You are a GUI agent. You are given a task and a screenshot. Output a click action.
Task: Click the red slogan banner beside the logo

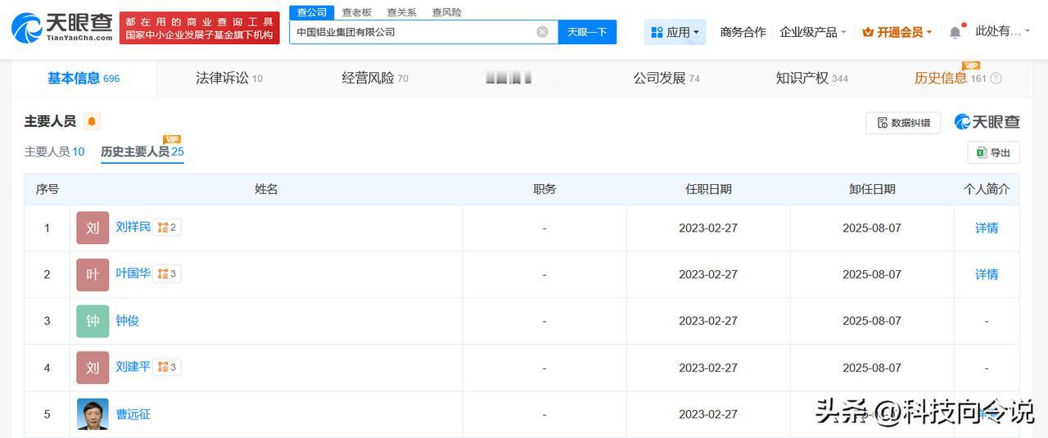[x=199, y=28]
